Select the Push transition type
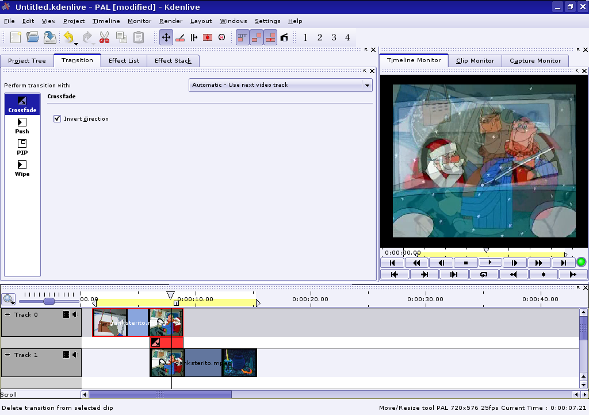The width and height of the screenshot is (589, 415). 22,126
